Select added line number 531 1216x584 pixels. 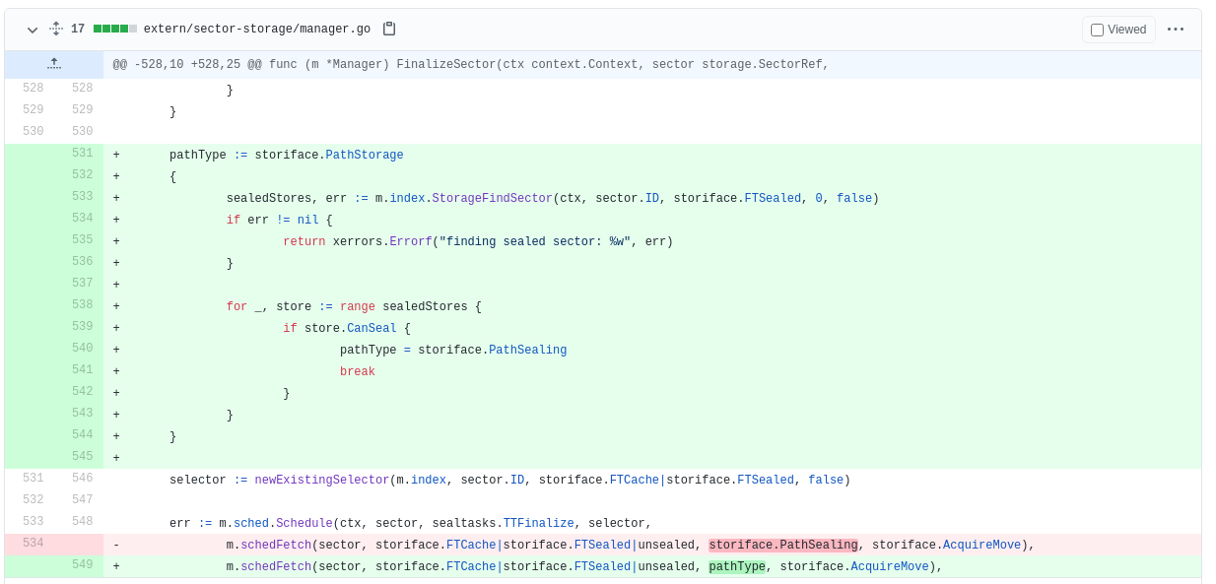(x=82, y=155)
